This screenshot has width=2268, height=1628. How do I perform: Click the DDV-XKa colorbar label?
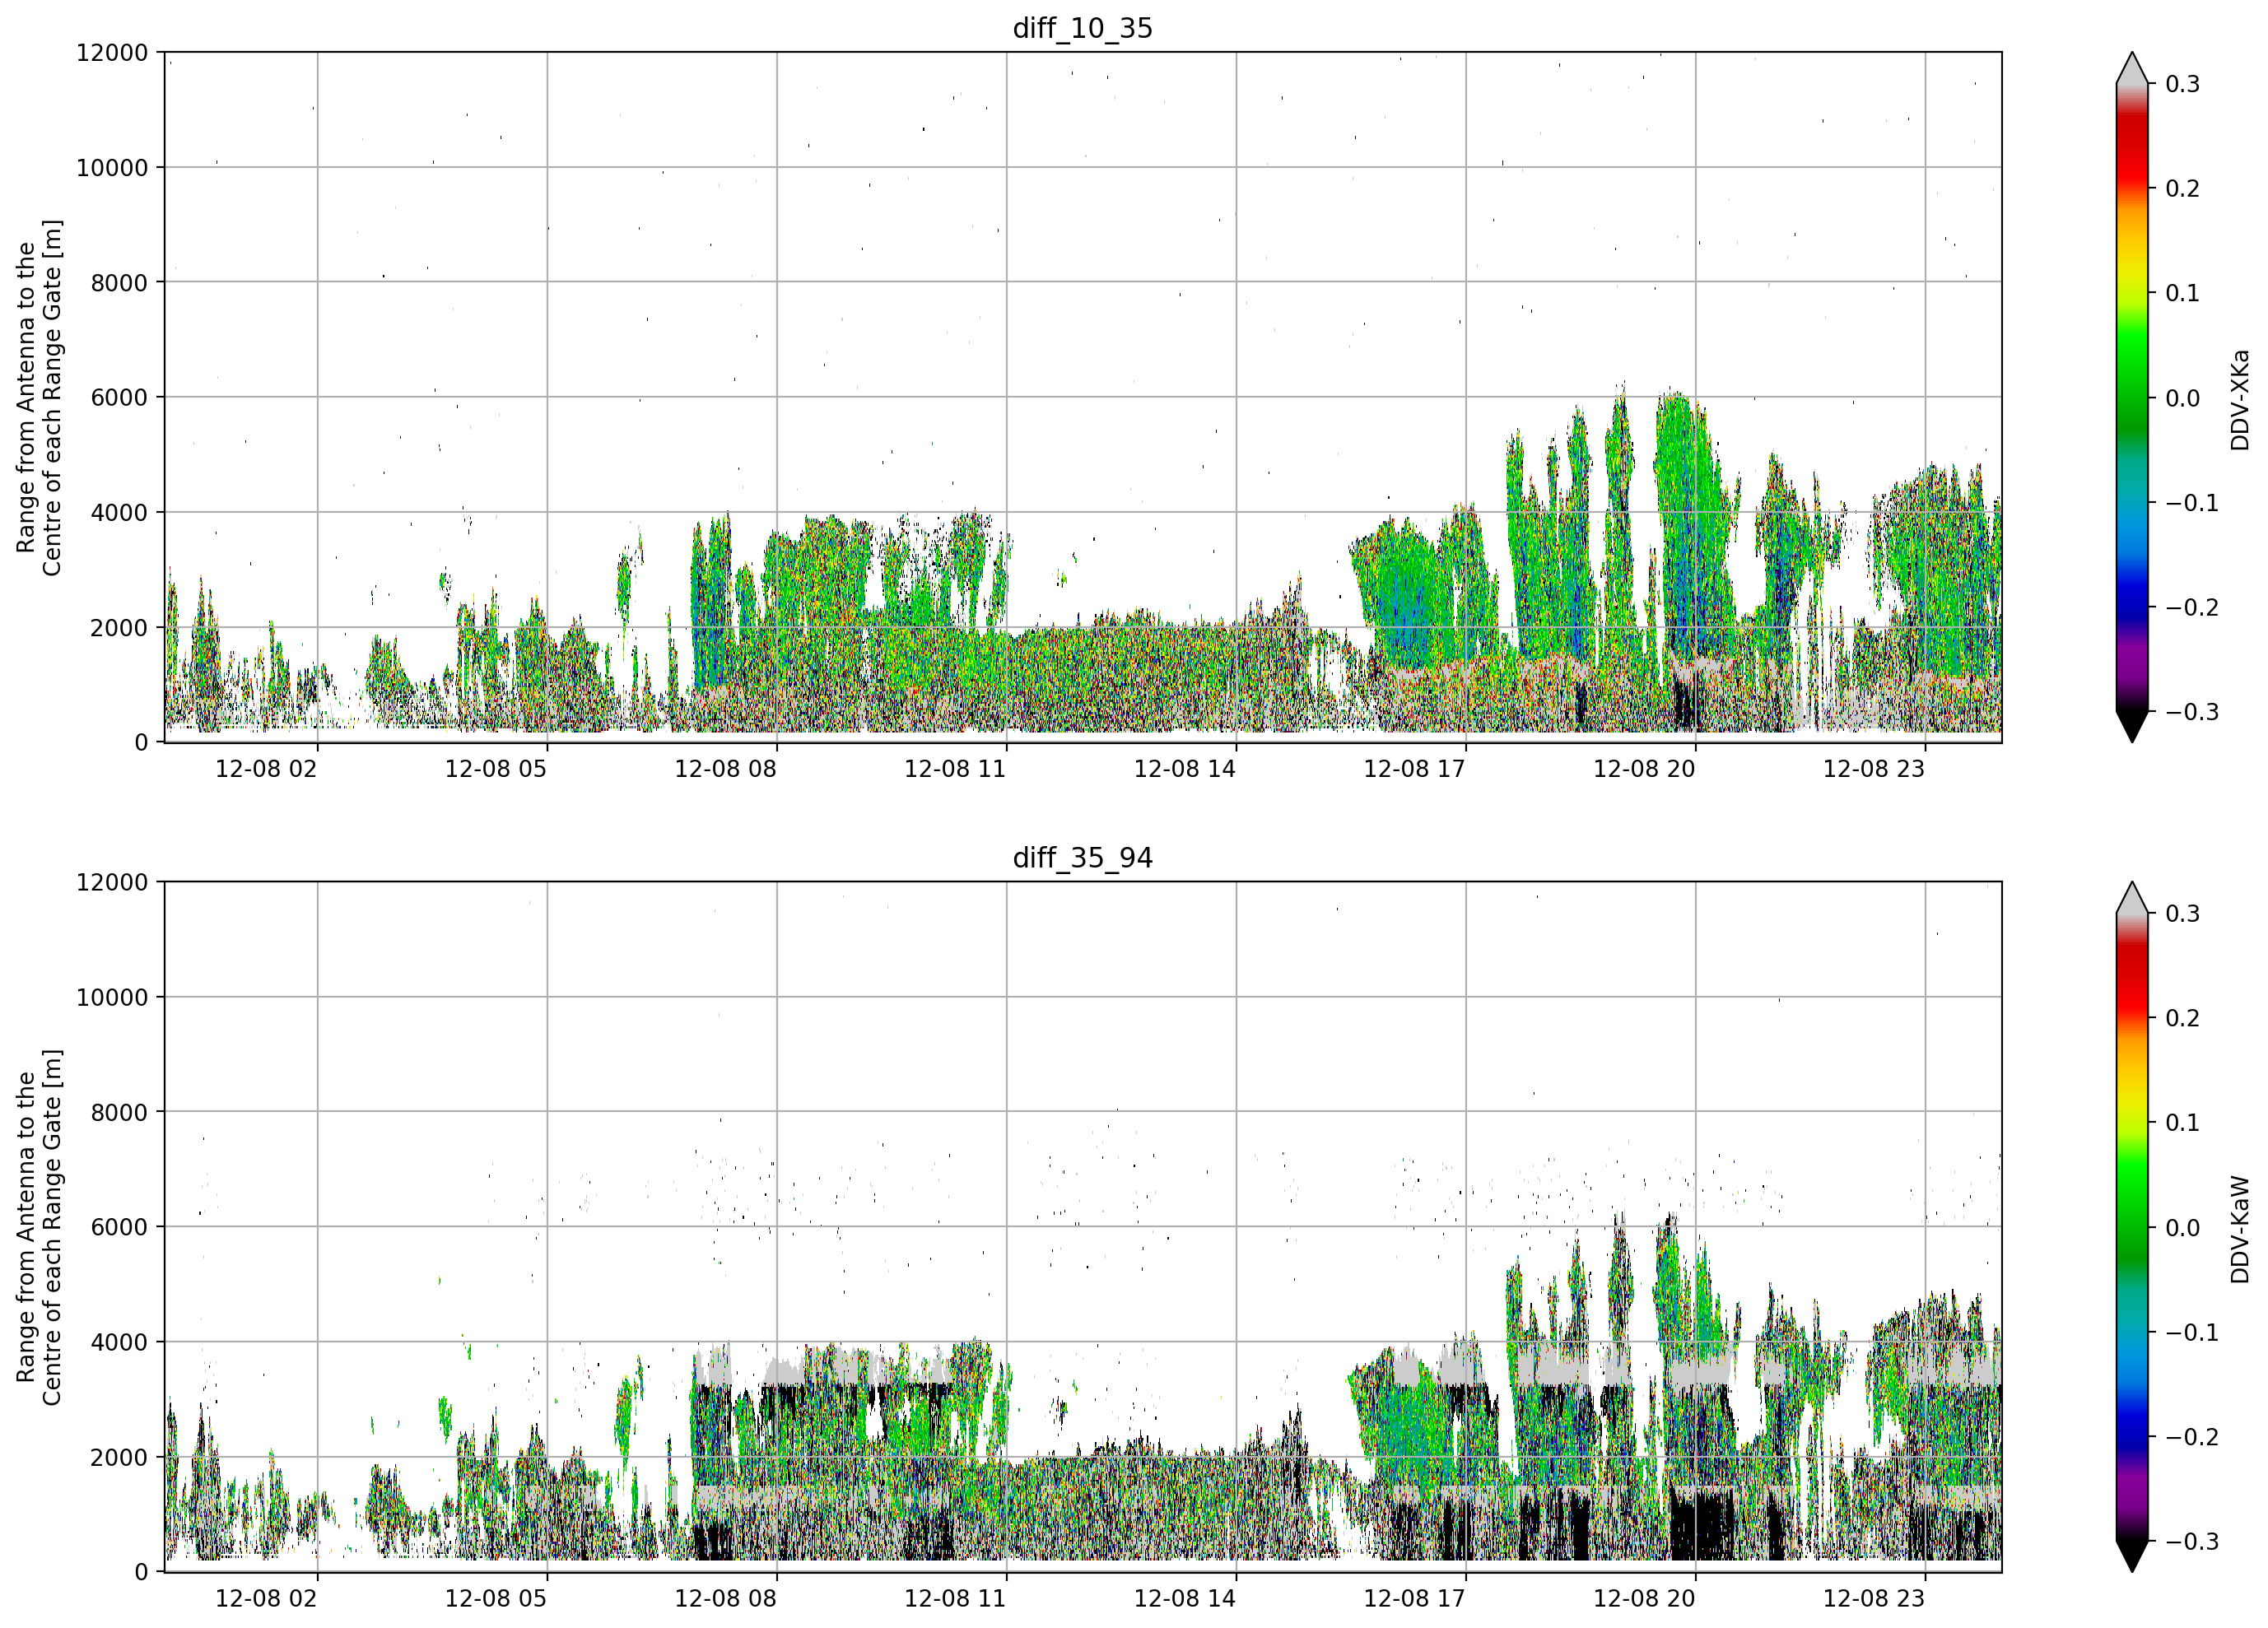pyautogui.click(x=2240, y=399)
